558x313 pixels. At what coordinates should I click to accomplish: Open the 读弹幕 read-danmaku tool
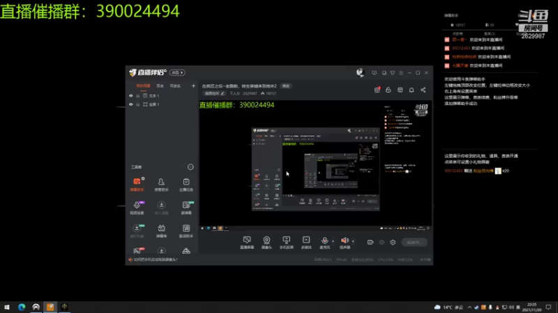[x=186, y=207]
